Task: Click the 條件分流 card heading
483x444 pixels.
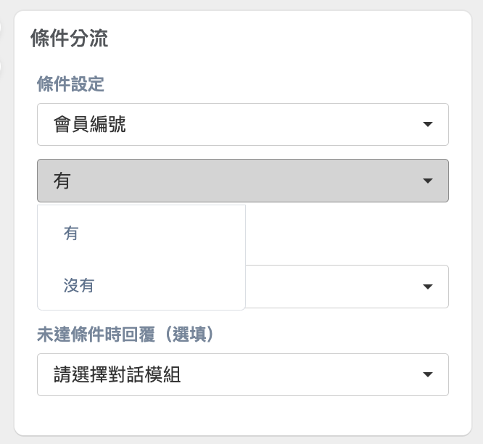Action: click(70, 38)
